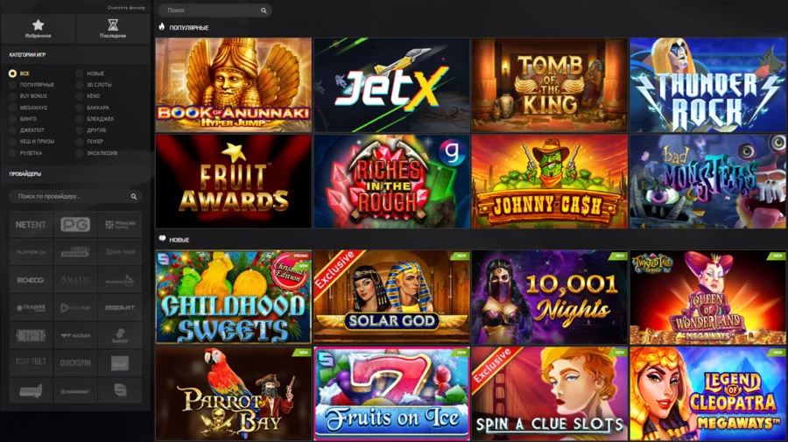The height and width of the screenshot is (442, 788).
Task: Select the NetEnt provider logo
Action: point(31,225)
